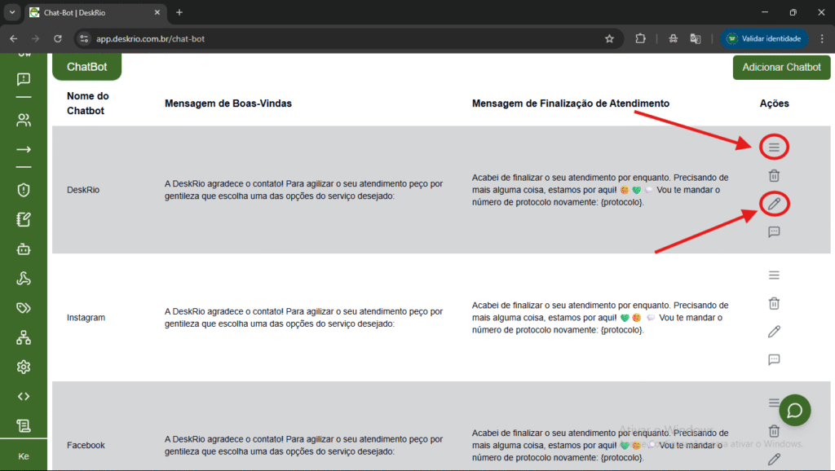The image size is (835, 471).
Task: Reload the current page
Action: pos(58,39)
